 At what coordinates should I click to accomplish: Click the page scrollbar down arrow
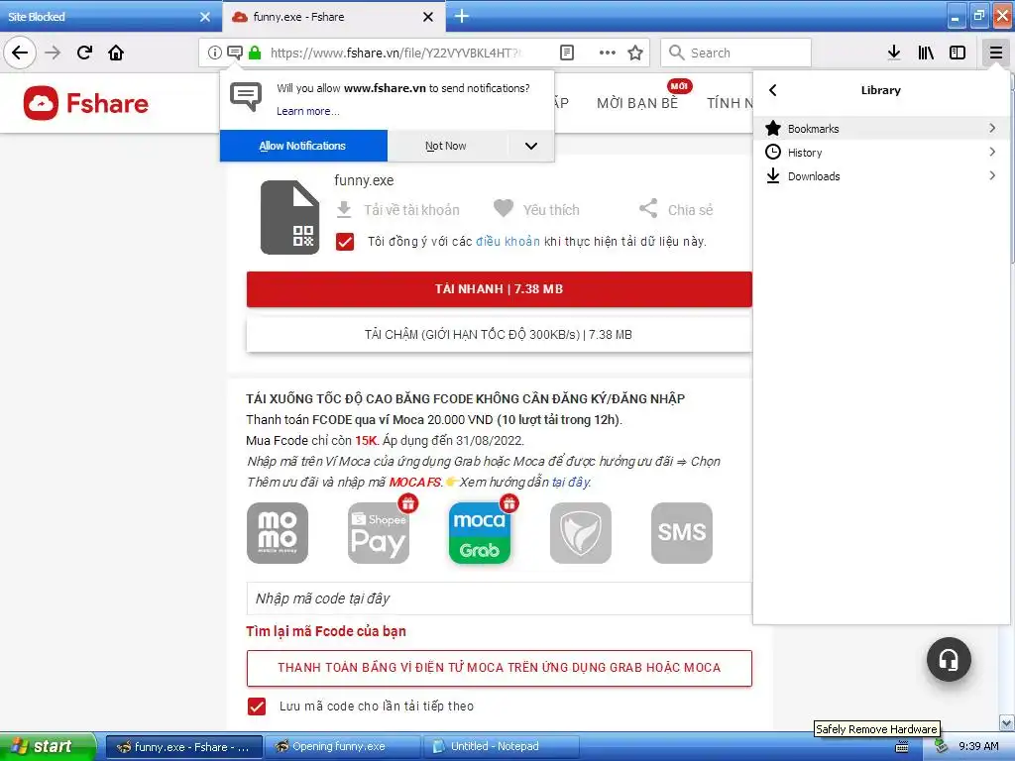click(1007, 722)
